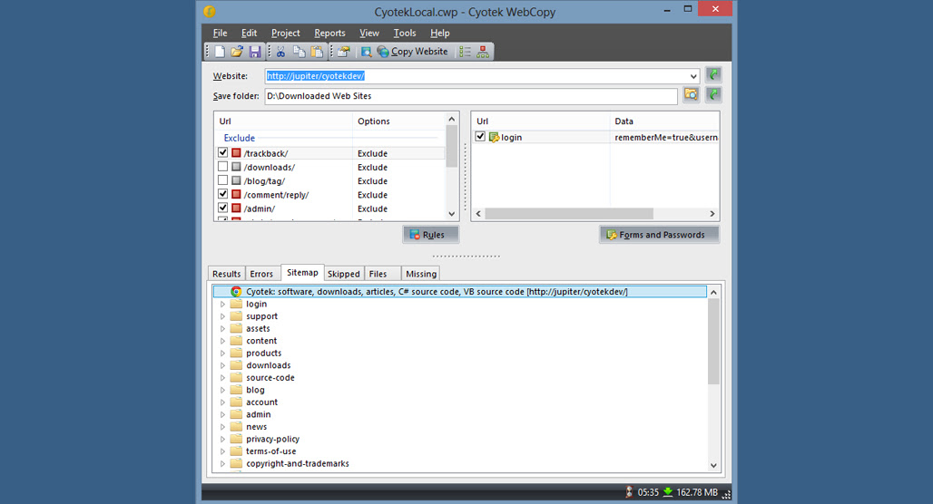The width and height of the screenshot is (933, 504).
Task: Select the content folder icon in the sitemap
Action: point(236,341)
